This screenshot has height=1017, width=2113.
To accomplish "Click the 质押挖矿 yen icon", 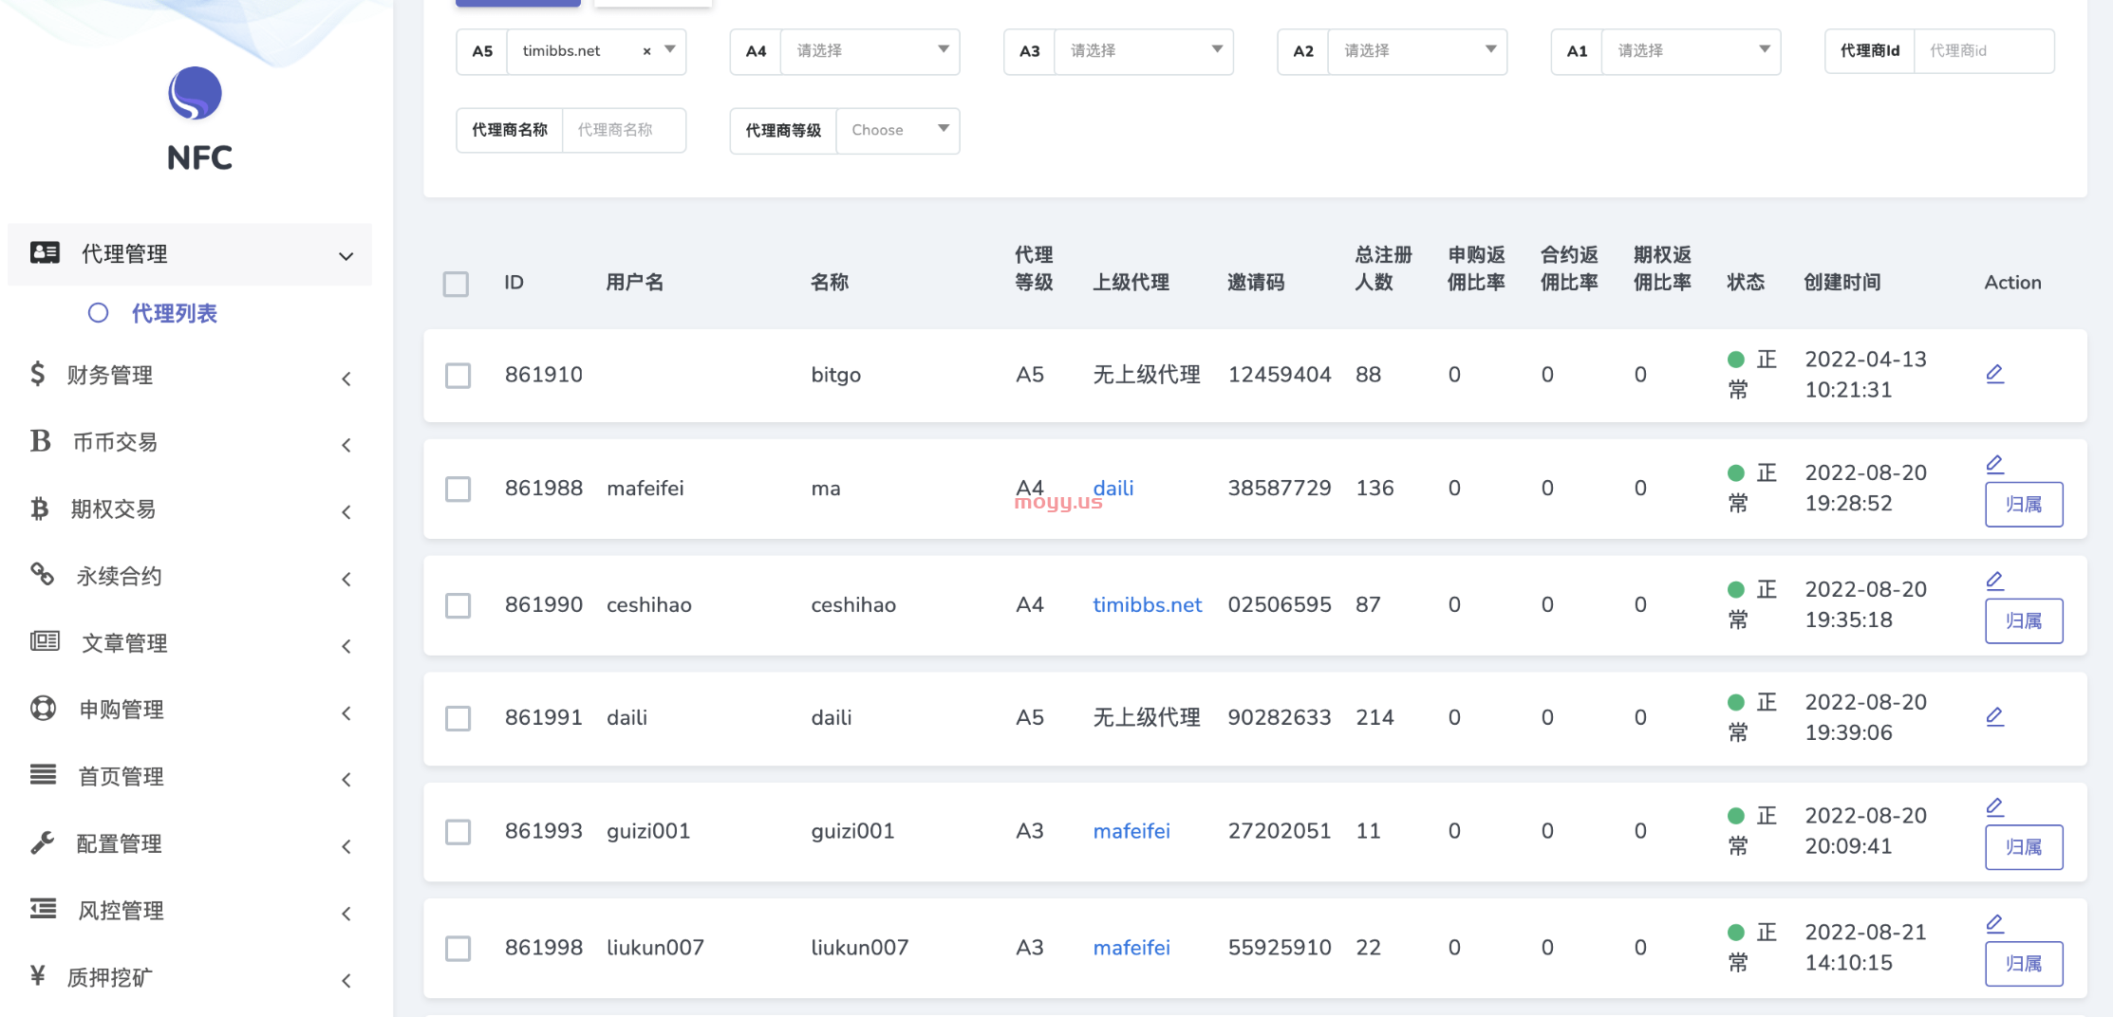I will (37, 975).
